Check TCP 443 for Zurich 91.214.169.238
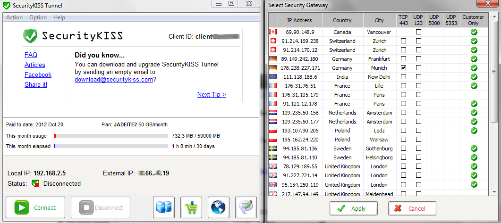This screenshot has width=501, height=223. [x=404, y=41]
